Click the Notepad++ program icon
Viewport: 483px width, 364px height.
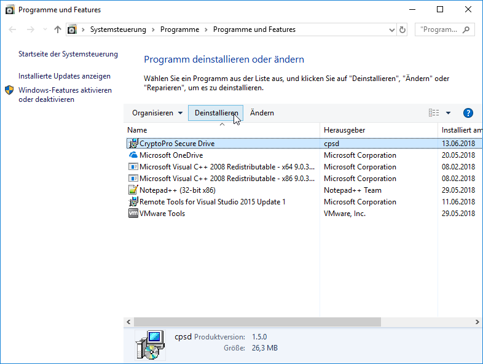point(133,190)
